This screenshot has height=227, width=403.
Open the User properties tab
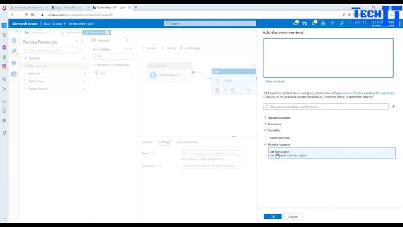click(x=186, y=142)
